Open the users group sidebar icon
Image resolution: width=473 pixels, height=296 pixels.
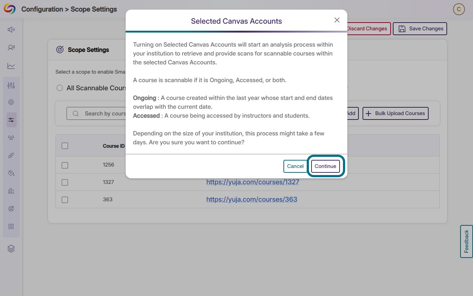tap(11, 138)
